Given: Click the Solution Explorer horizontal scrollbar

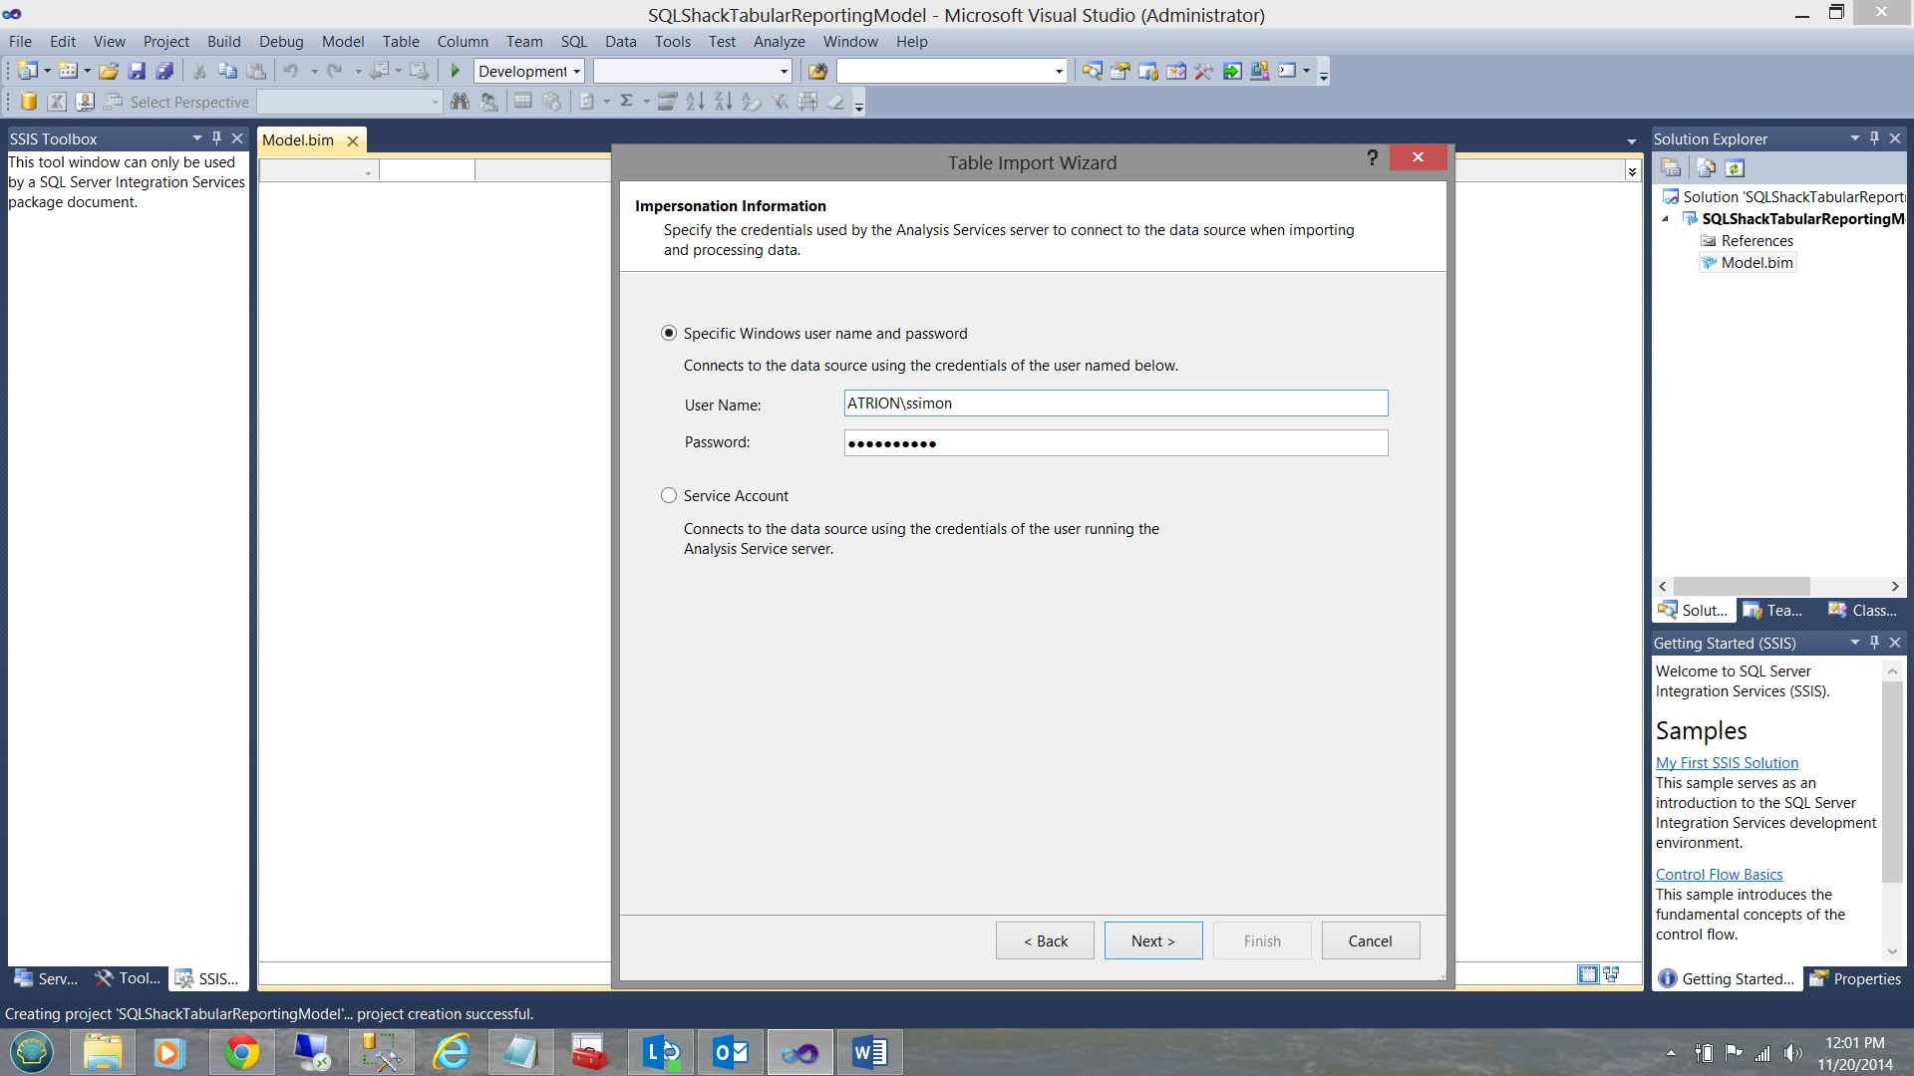Looking at the screenshot, I should click(x=1741, y=587).
